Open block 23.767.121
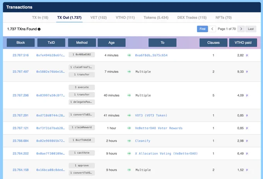263x179 pixels. pos(20,128)
